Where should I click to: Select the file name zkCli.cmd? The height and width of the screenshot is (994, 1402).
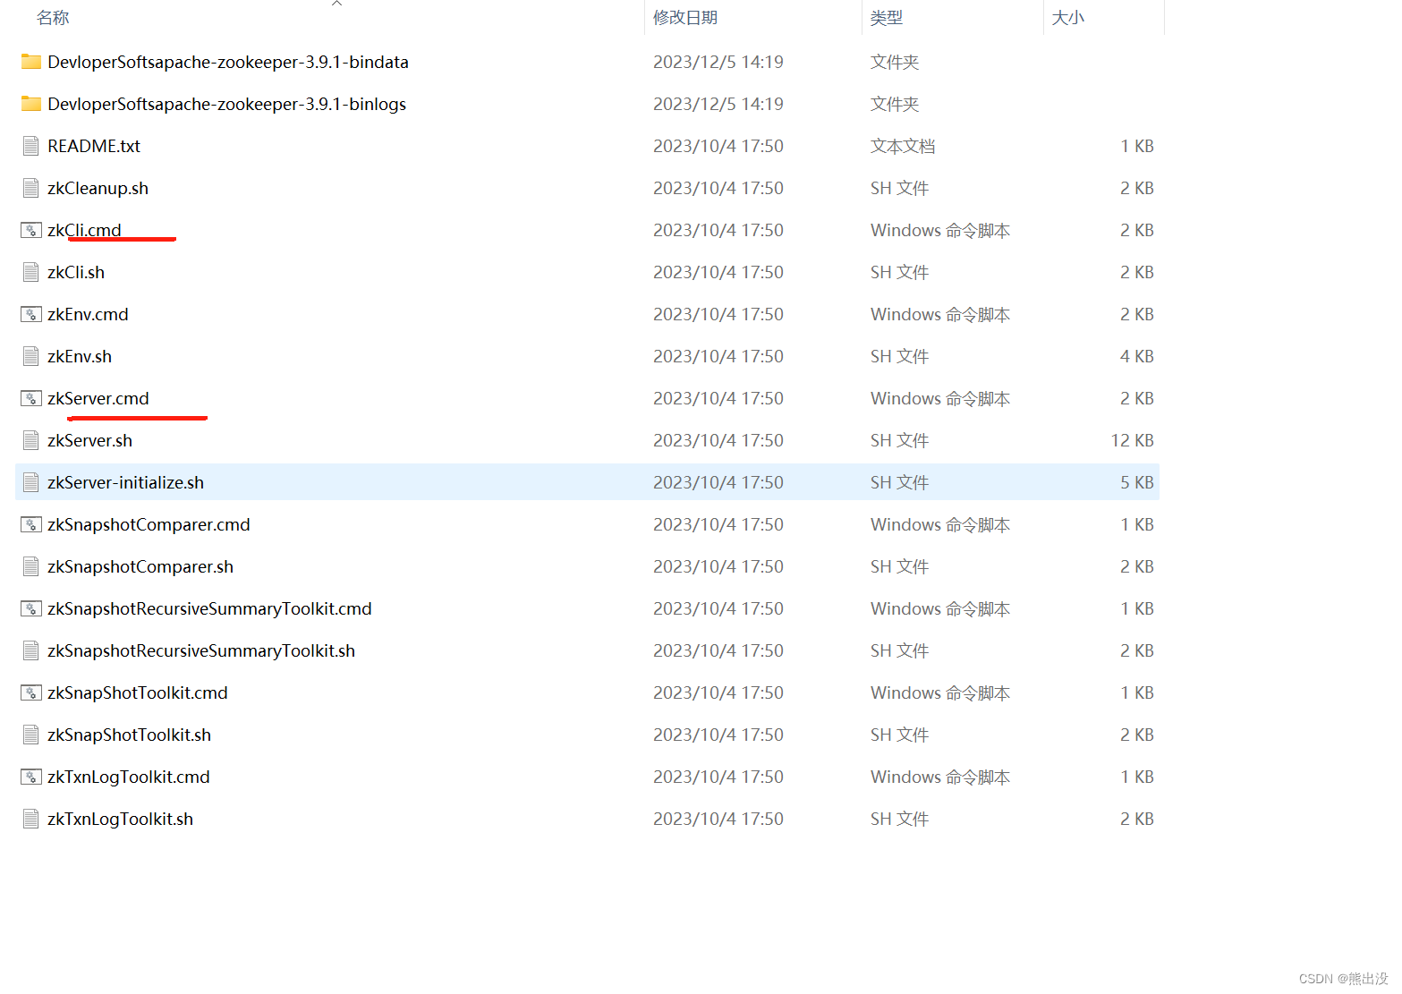click(x=84, y=230)
